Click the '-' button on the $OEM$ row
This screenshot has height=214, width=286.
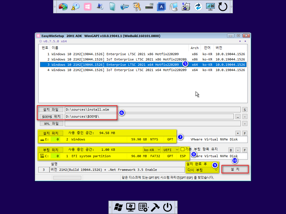[x=245, y=117]
